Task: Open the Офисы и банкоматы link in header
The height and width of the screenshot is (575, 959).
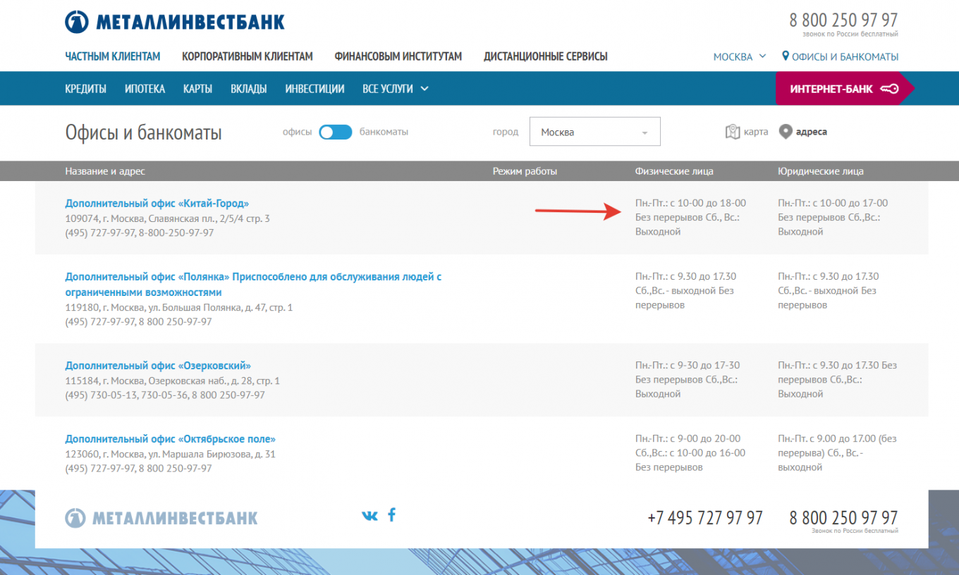Action: (x=845, y=56)
